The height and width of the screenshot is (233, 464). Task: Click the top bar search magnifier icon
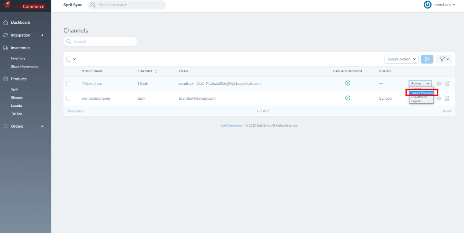pos(93,5)
